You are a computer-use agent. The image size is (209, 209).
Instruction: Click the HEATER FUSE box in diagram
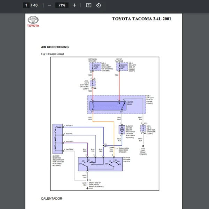point(122,67)
